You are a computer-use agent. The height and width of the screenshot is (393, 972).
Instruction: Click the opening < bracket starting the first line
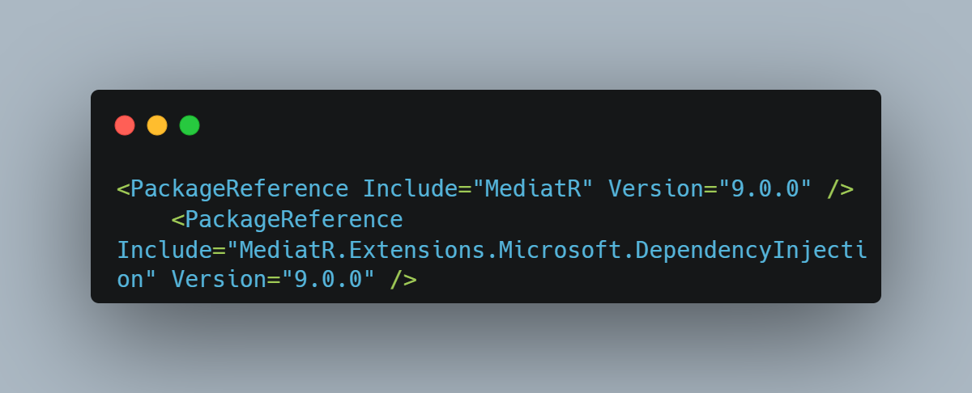[124, 189]
